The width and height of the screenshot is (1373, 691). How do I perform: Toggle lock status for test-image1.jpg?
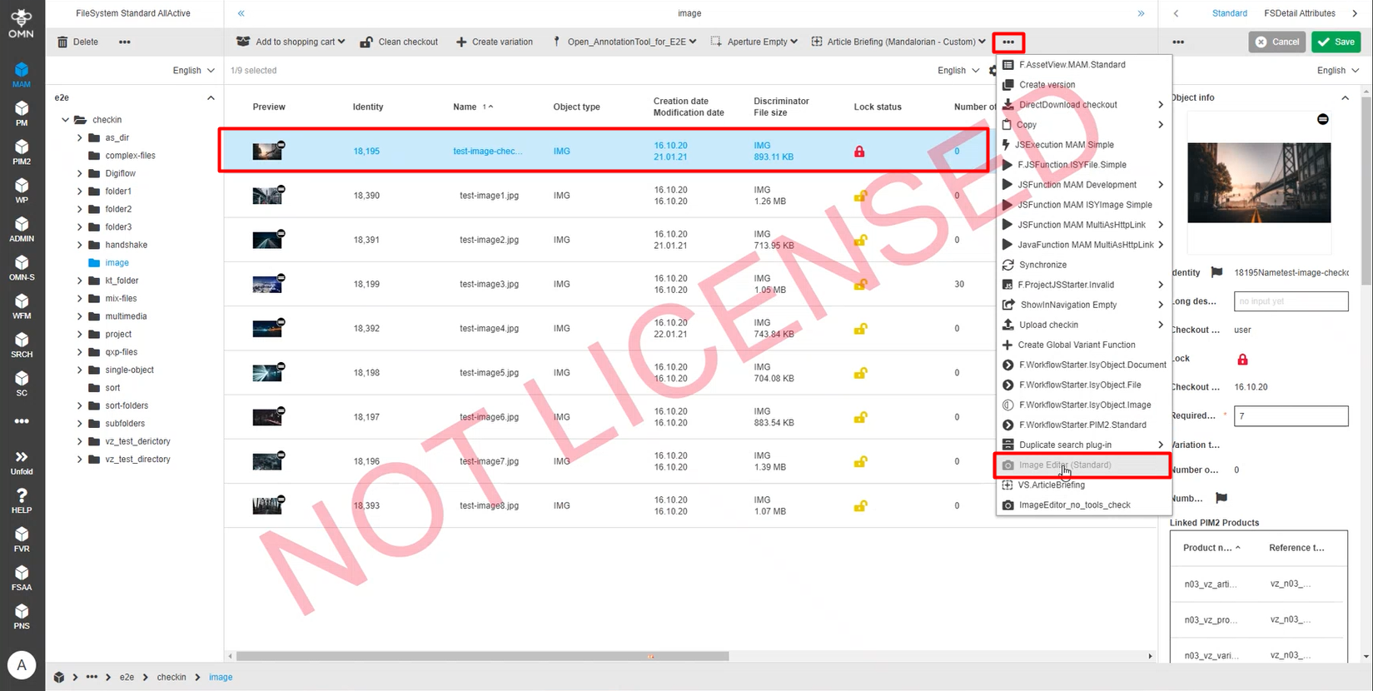pyautogui.click(x=860, y=196)
